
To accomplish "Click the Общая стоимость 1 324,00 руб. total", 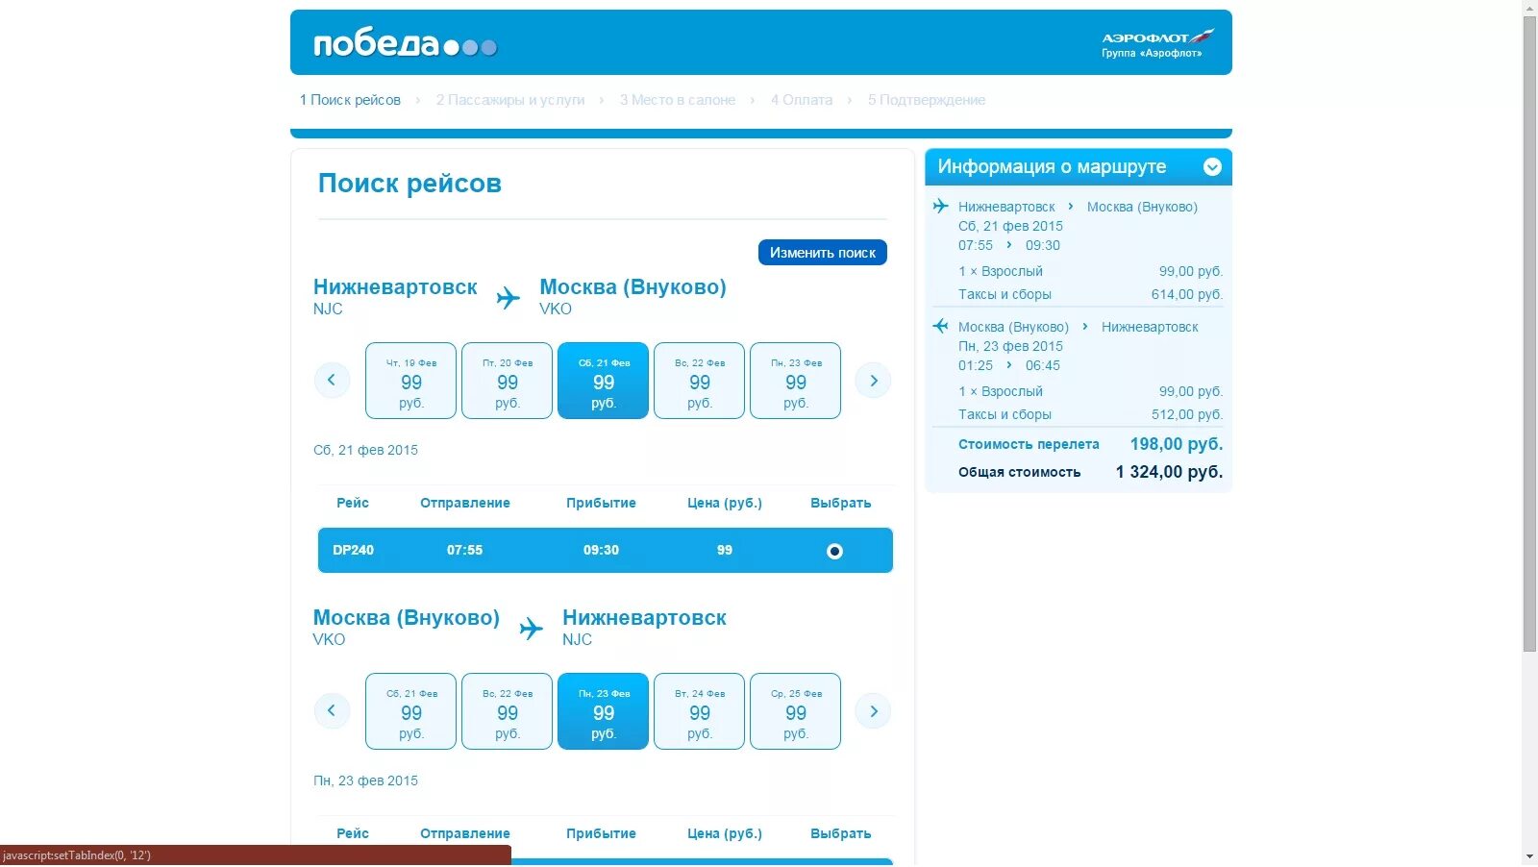I will (x=1169, y=472).
